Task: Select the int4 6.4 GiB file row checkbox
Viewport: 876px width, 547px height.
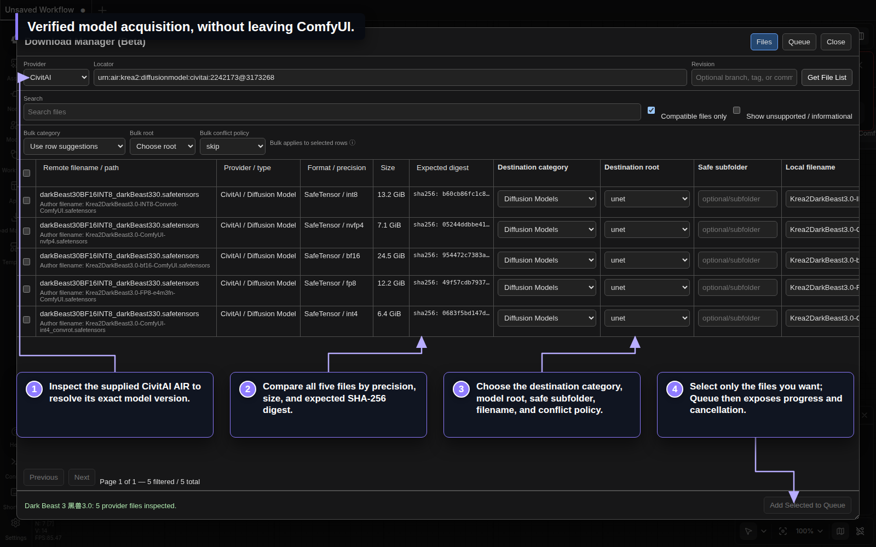Action: click(26, 320)
